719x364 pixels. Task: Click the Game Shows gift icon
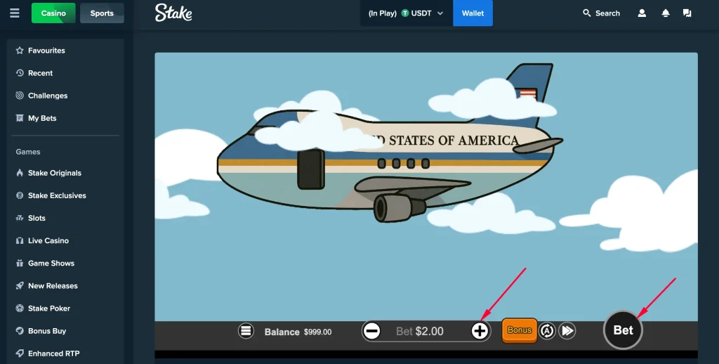(x=19, y=263)
